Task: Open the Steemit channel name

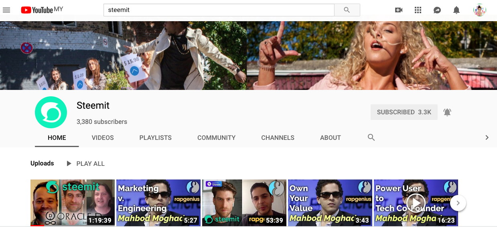Action: (x=93, y=106)
